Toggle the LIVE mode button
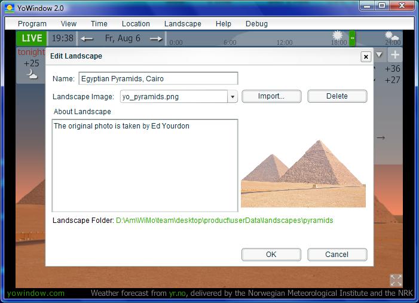The width and height of the screenshot is (419, 303). [32, 38]
